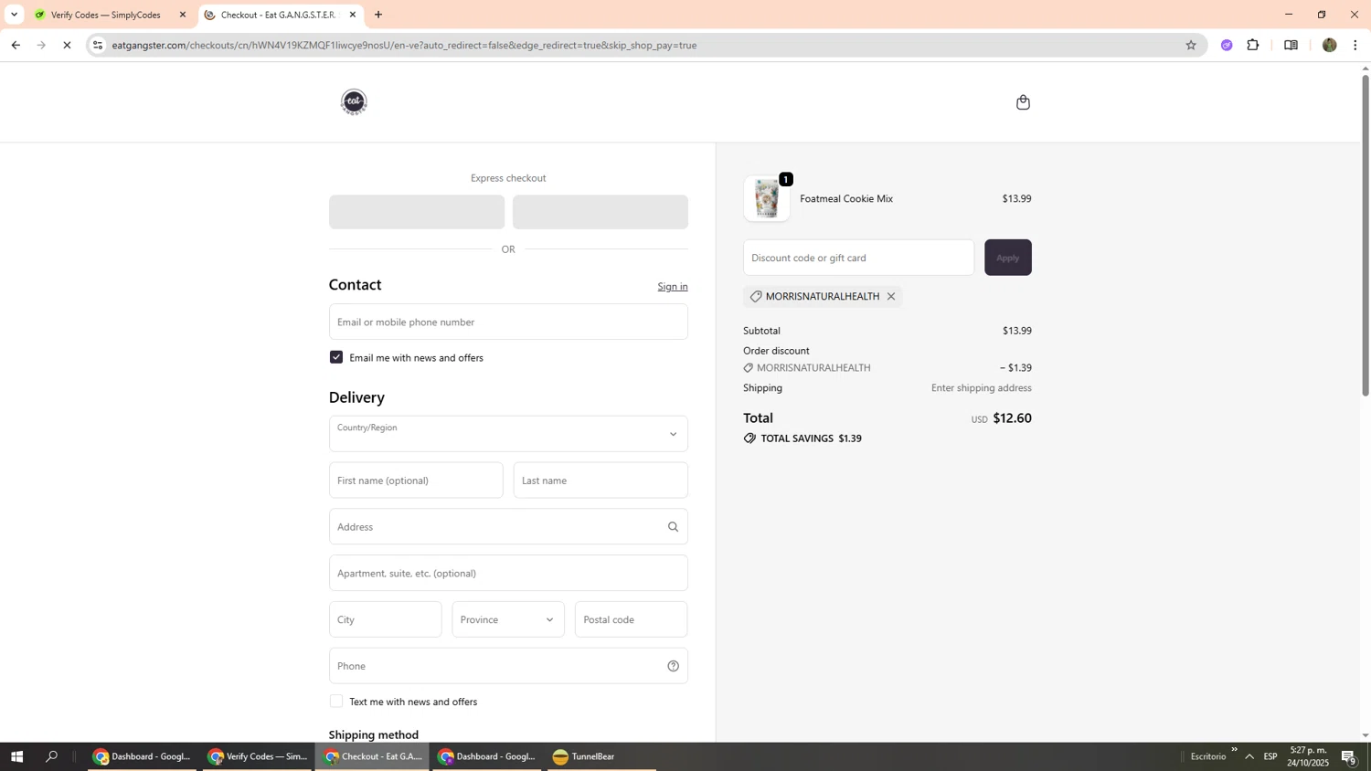Click the first express checkout button

(x=417, y=212)
